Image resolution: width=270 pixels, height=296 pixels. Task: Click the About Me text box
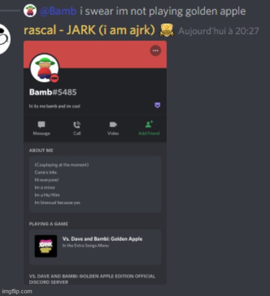[x=95, y=184]
